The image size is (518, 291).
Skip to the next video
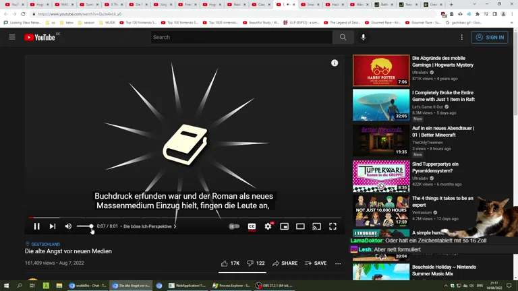tap(53, 227)
